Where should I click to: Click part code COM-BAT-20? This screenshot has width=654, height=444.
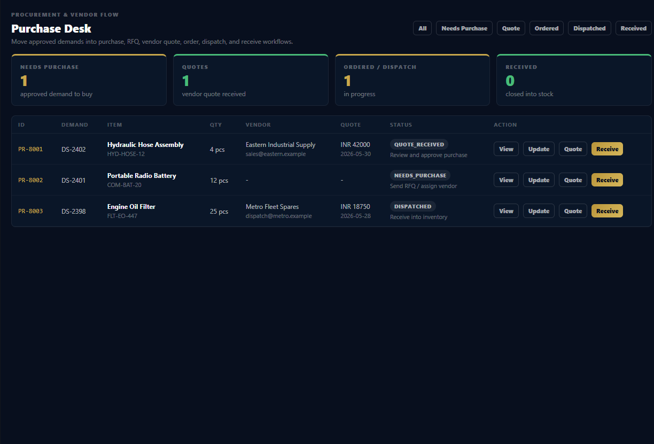(x=124, y=185)
